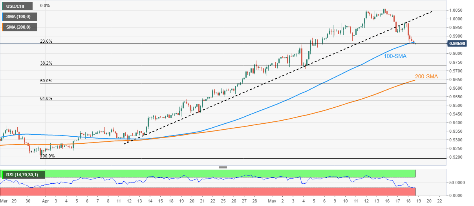
Task: Click the 100-SMA text annotation
Action: click(395, 56)
